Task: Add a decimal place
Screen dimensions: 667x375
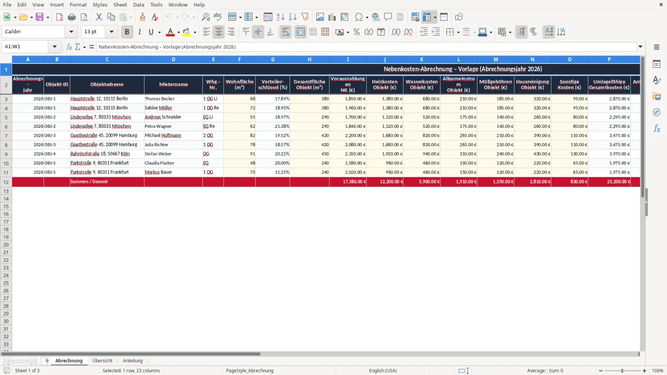Action: tap(396, 32)
